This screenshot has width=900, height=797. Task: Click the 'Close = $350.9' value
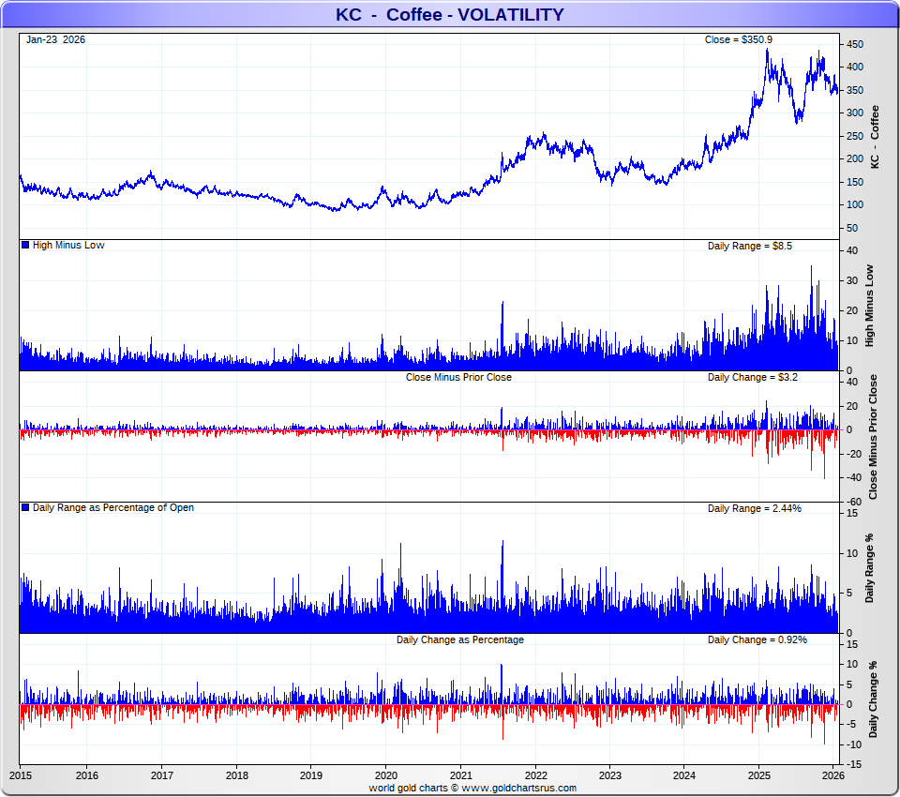tap(738, 39)
